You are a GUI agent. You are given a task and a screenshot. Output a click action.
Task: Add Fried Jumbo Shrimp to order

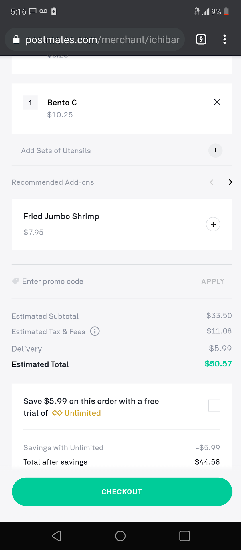pos(213,224)
